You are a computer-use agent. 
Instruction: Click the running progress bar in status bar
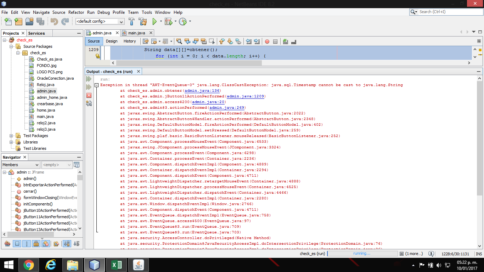pyautogui.click(x=362, y=254)
